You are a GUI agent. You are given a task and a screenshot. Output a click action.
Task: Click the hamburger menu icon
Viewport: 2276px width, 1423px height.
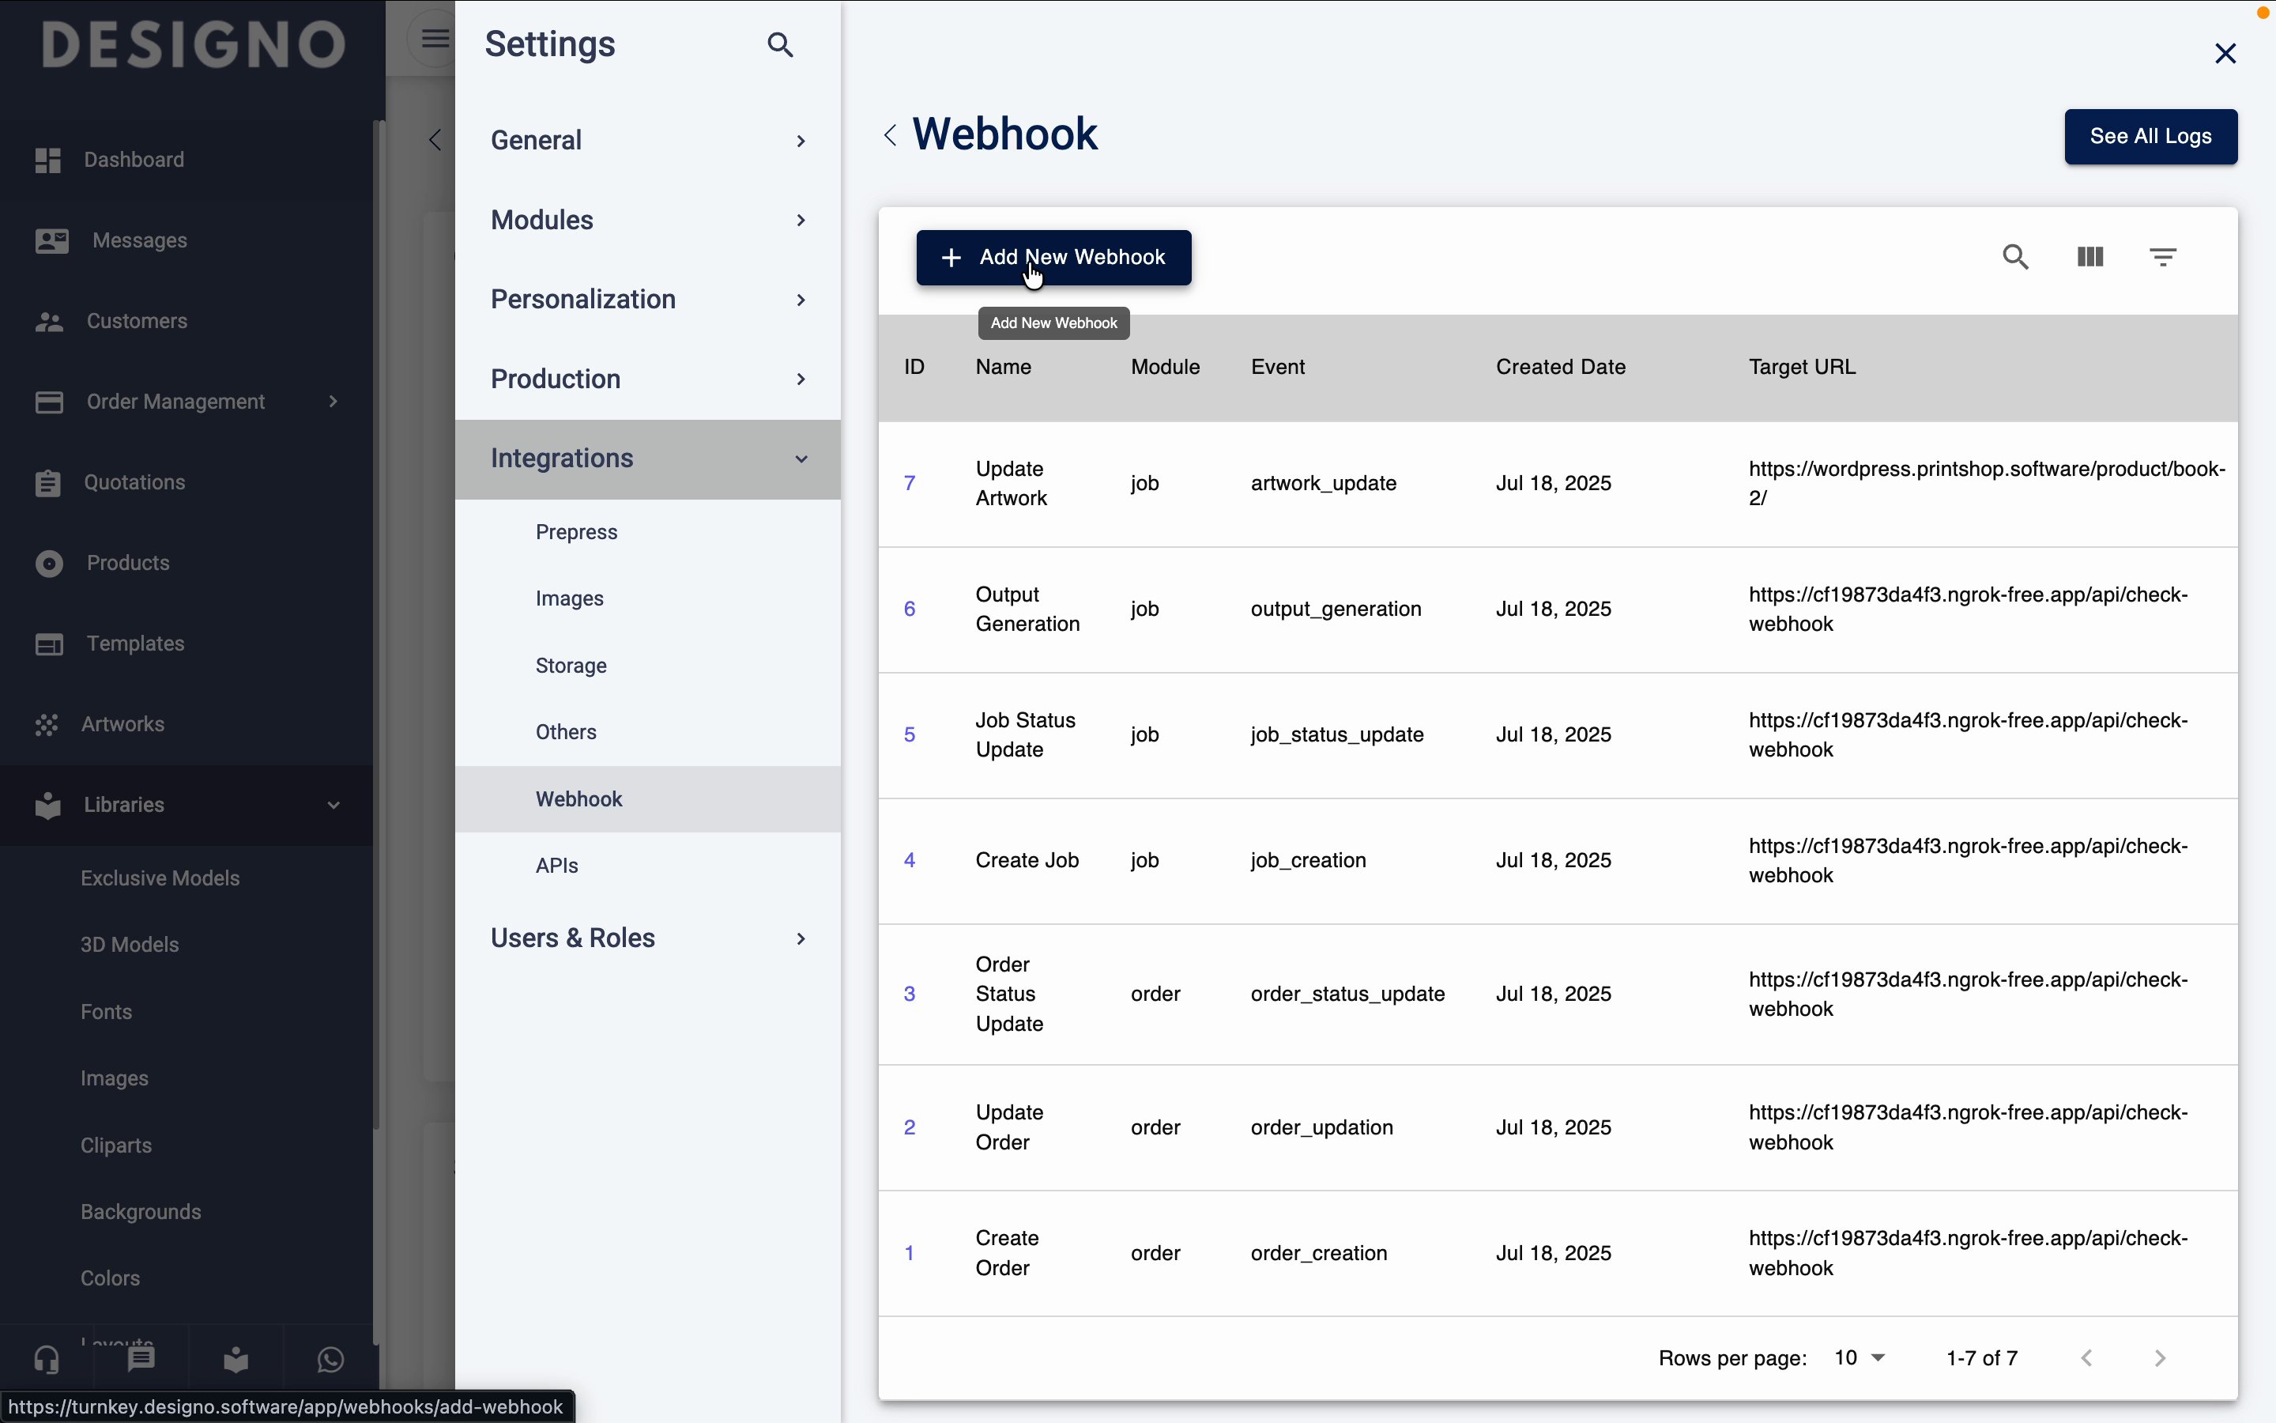click(x=435, y=39)
